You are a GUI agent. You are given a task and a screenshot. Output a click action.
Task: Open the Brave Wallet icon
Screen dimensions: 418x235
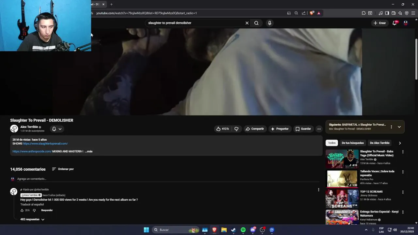pyautogui.click(x=394, y=13)
